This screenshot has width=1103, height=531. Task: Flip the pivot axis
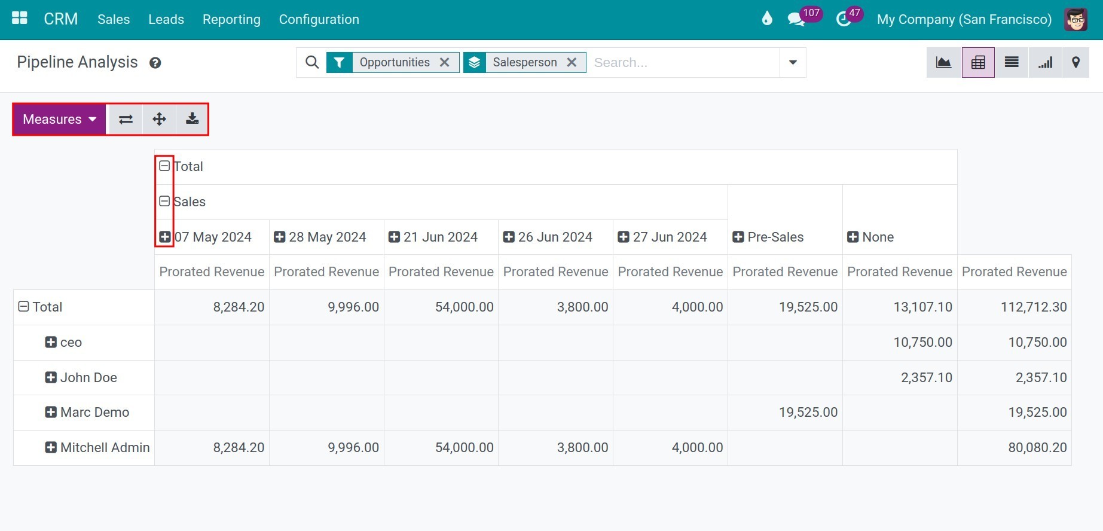(126, 119)
